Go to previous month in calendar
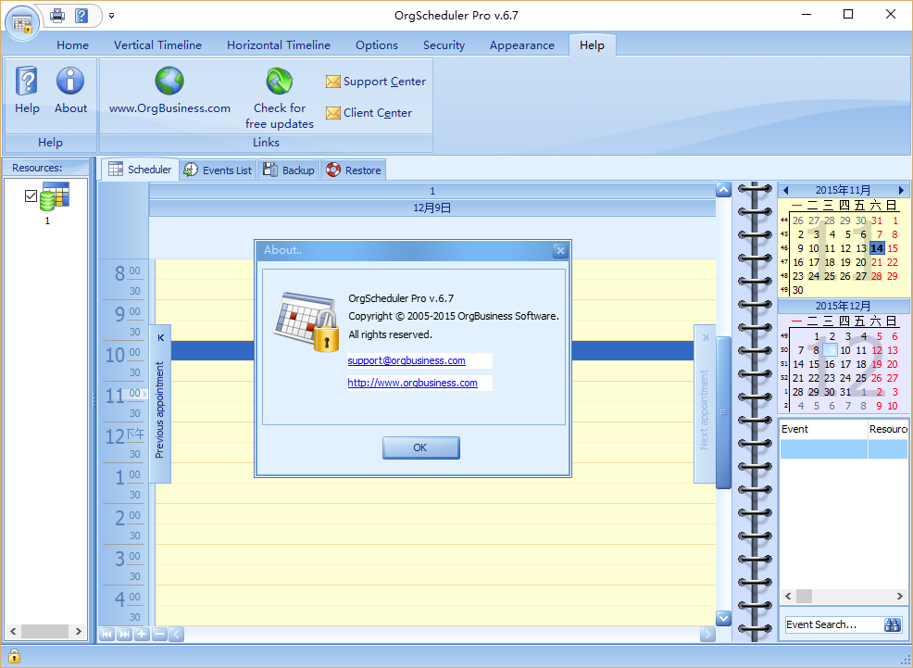Image resolution: width=913 pixels, height=668 pixels. point(786,191)
